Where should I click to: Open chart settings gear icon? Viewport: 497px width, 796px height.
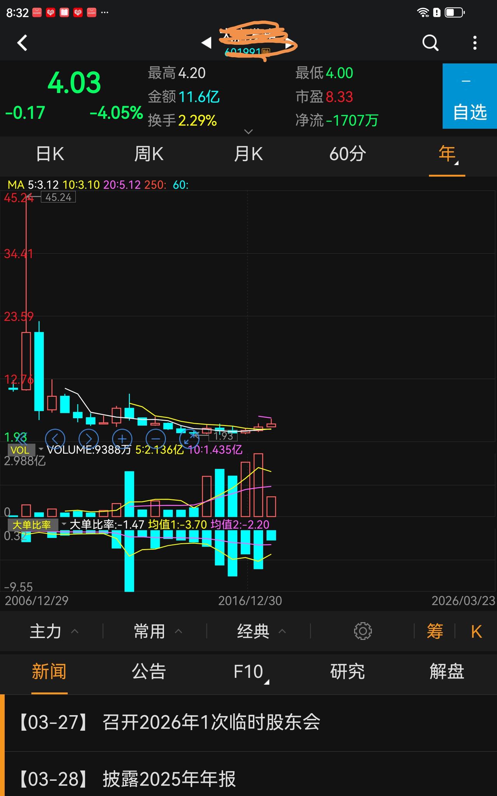[x=363, y=631]
